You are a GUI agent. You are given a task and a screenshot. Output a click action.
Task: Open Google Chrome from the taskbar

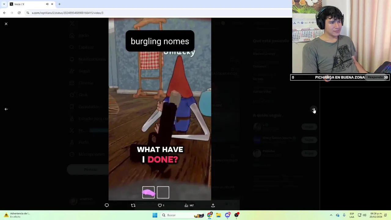[210, 215]
